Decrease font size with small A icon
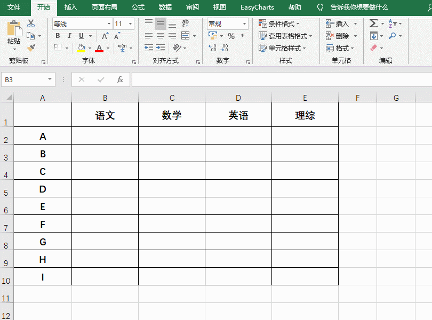432x320 pixels. (x=117, y=36)
